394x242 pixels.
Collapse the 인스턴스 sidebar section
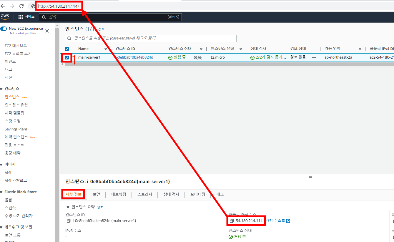tap(1, 89)
